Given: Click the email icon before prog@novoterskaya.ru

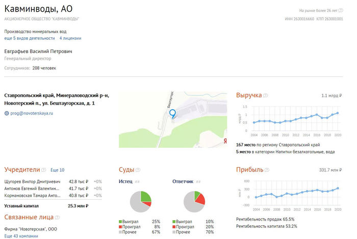Looking at the screenshot, I should [x=7, y=113].
